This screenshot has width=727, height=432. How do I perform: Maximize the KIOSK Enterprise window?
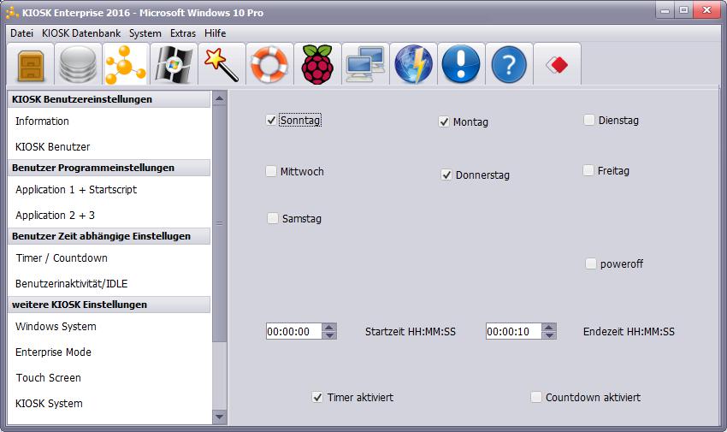click(x=684, y=10)
